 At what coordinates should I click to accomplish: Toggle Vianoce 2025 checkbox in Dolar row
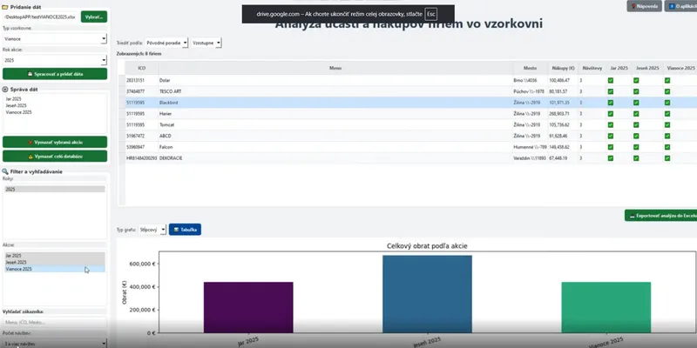667,80
